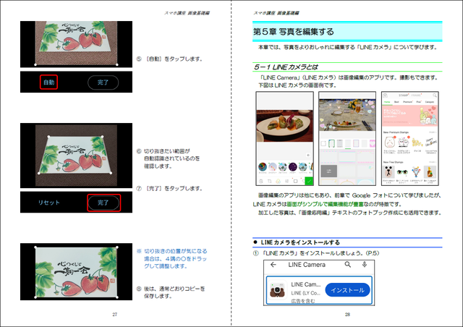
Task: Click the small compare icon above filter row
Action: click(x=308, y=155)
